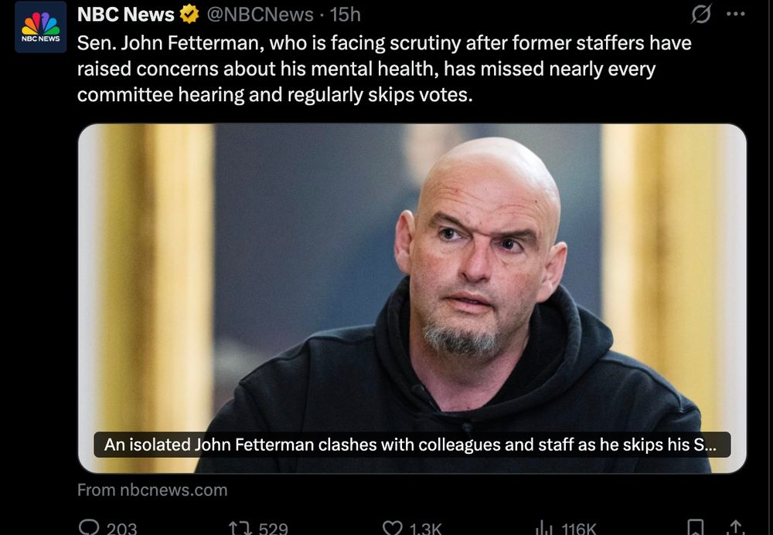
Task: Bookmark the post with the bookmark icon
Action: [x=696, y=527]
